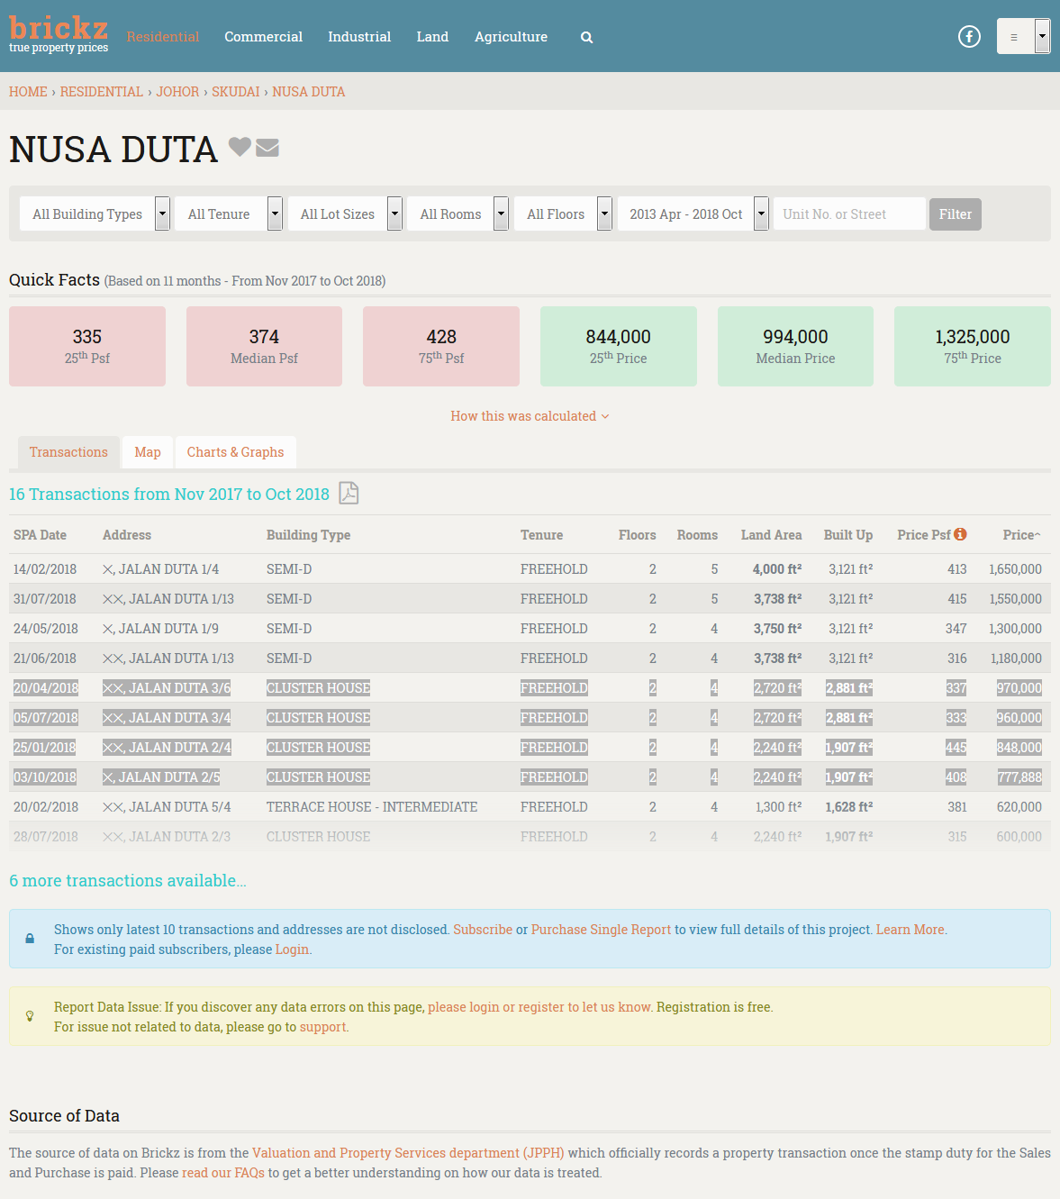Add Nusa Duta to favourites heart icon
1060x1199 pixels.
coord(240,147)
